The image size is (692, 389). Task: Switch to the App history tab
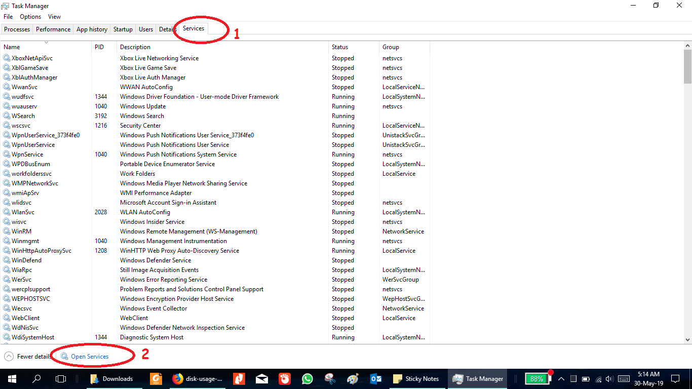[x=92, y=29]
